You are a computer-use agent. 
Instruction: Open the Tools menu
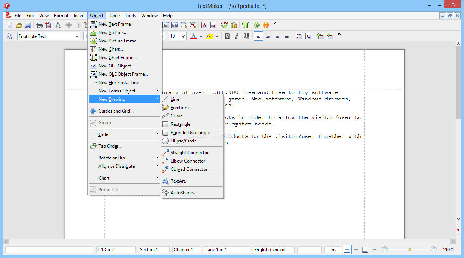coord(131,16)
